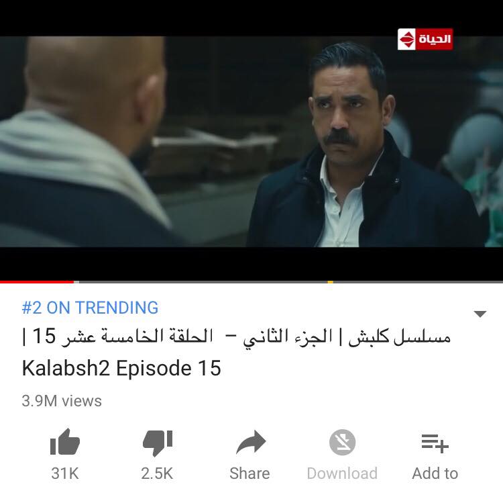Tap the Al Hayah channel logo watermark
Image resolution: width=503 pixels, height=499 pixels.
(425, 39)
